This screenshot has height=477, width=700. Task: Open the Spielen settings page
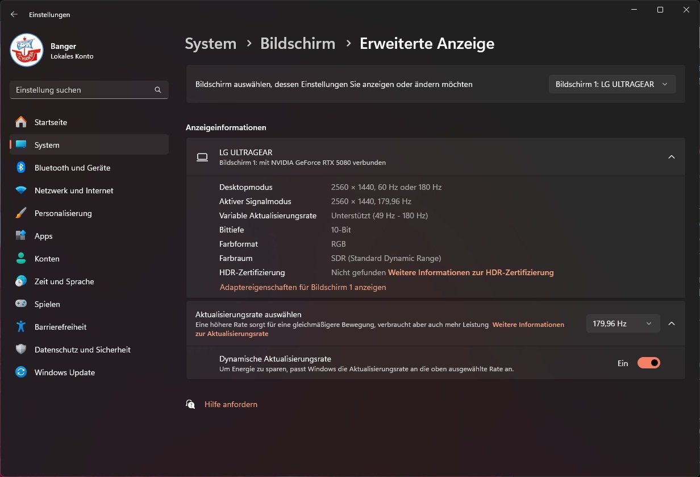(x=48, y=304)
